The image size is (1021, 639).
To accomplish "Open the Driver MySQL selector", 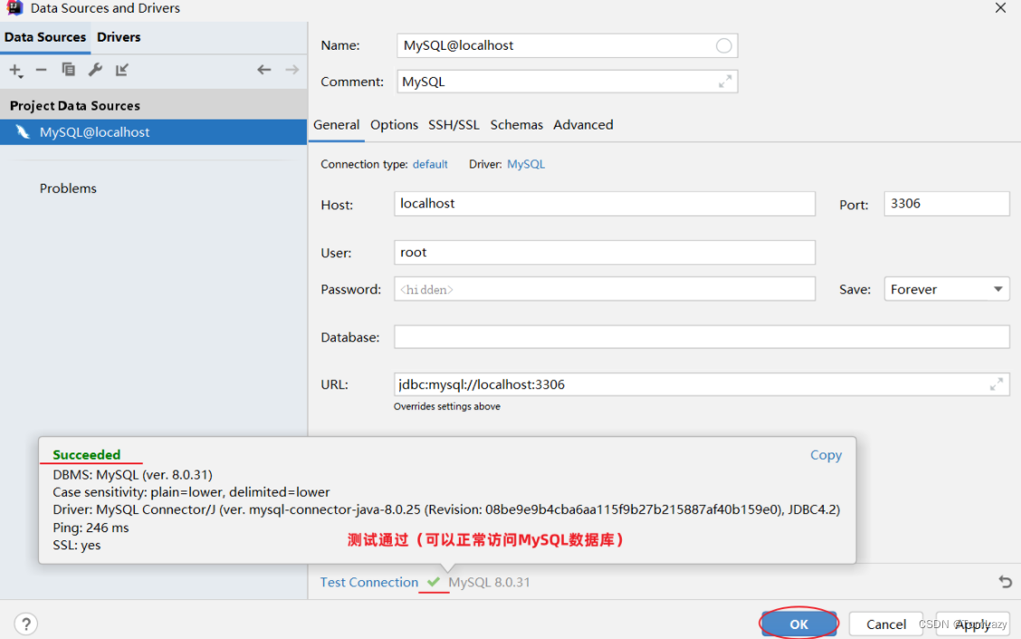I will coord(526,164).
